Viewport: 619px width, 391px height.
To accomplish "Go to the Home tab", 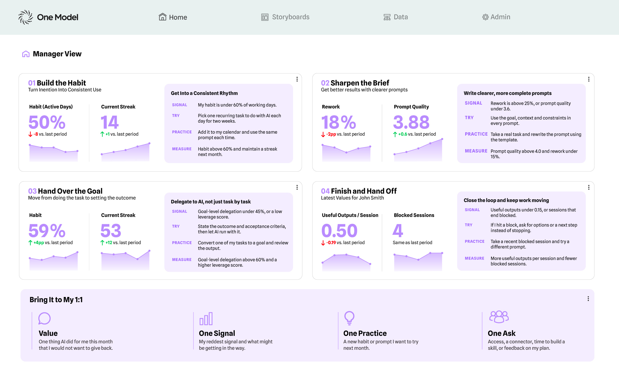I will pos(173,17).
